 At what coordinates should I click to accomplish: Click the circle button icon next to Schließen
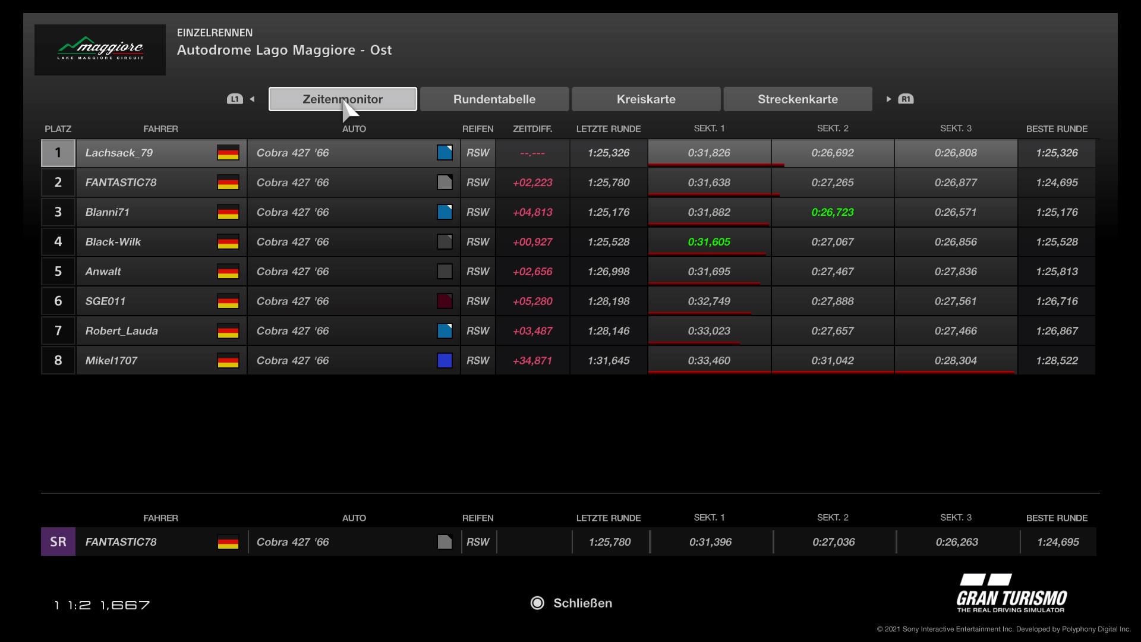(537, 603)
